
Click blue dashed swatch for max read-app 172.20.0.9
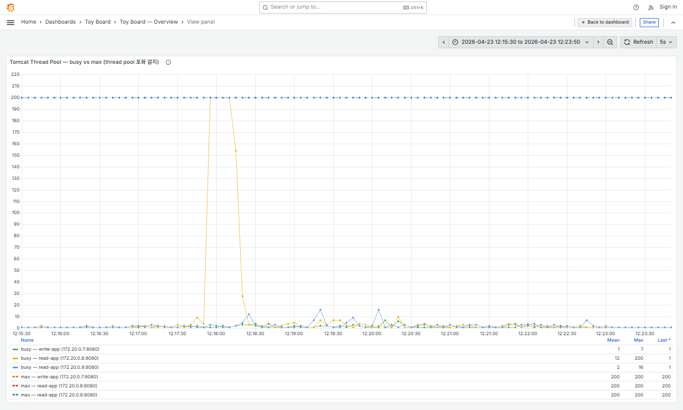[16, 395]
